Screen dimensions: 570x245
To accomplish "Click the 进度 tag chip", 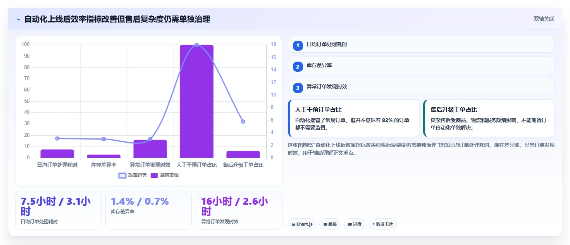I will pos(355,224).
